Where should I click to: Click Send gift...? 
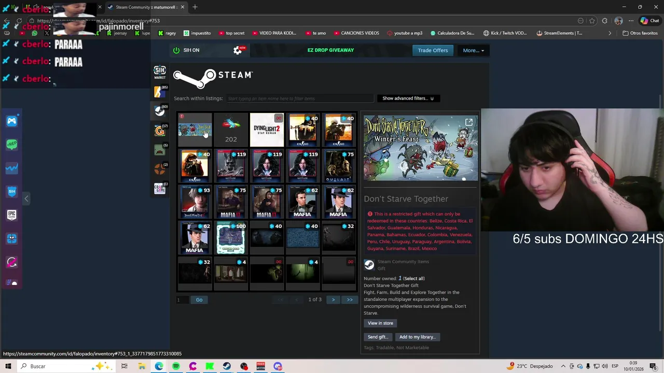click(x=377, y=337)
